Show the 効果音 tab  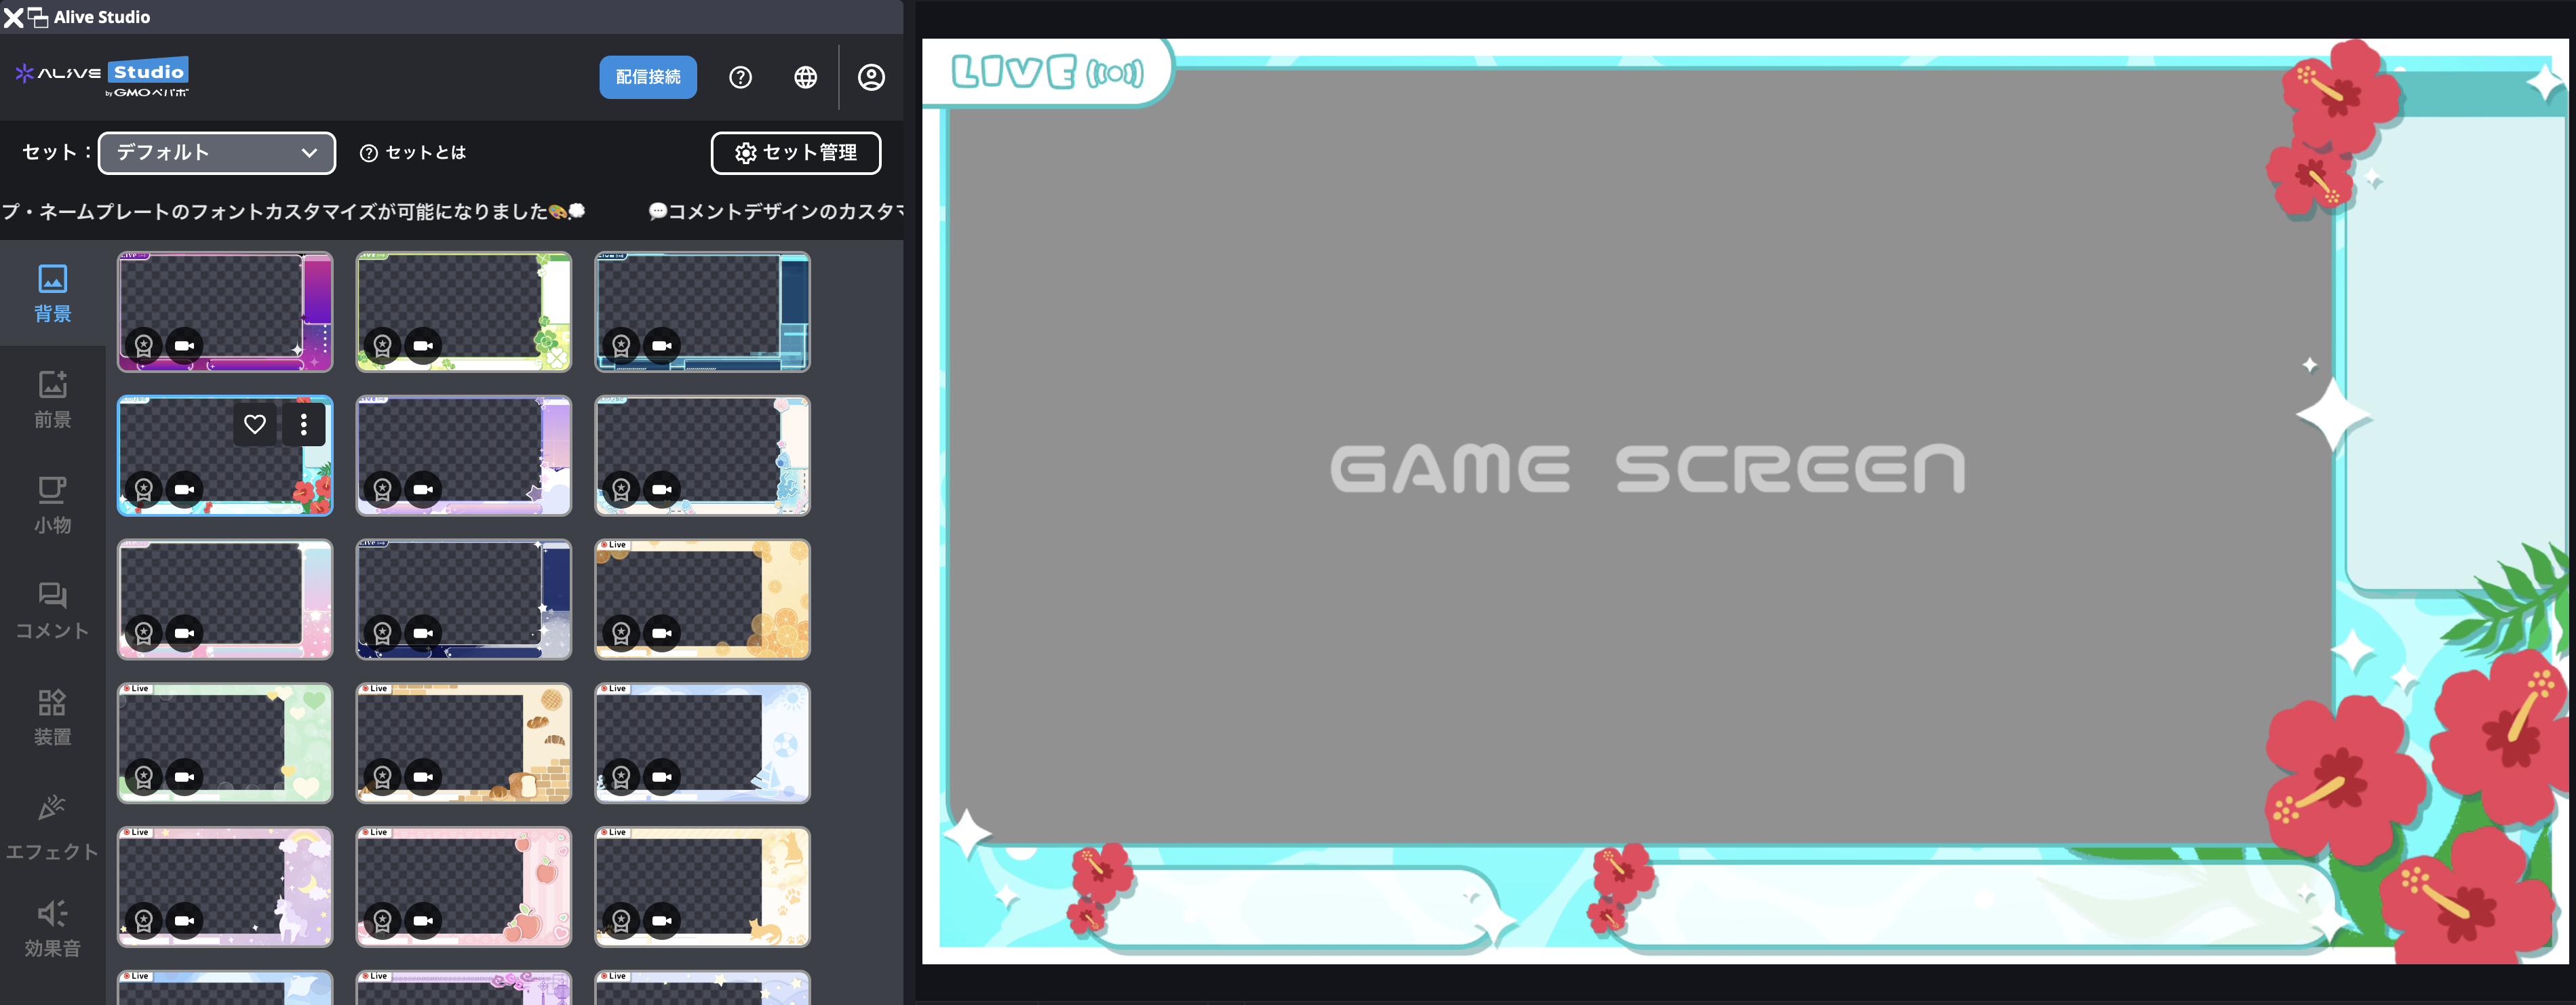coord(53,929)
